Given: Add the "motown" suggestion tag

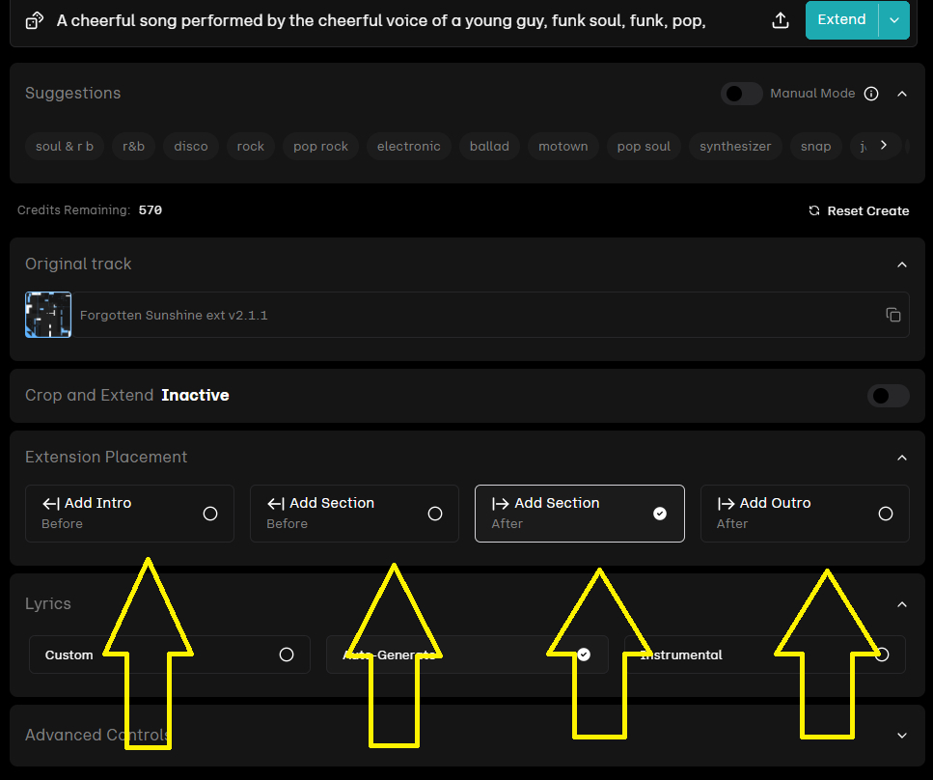Looking at the screenshot, I should tap(563, 147).
